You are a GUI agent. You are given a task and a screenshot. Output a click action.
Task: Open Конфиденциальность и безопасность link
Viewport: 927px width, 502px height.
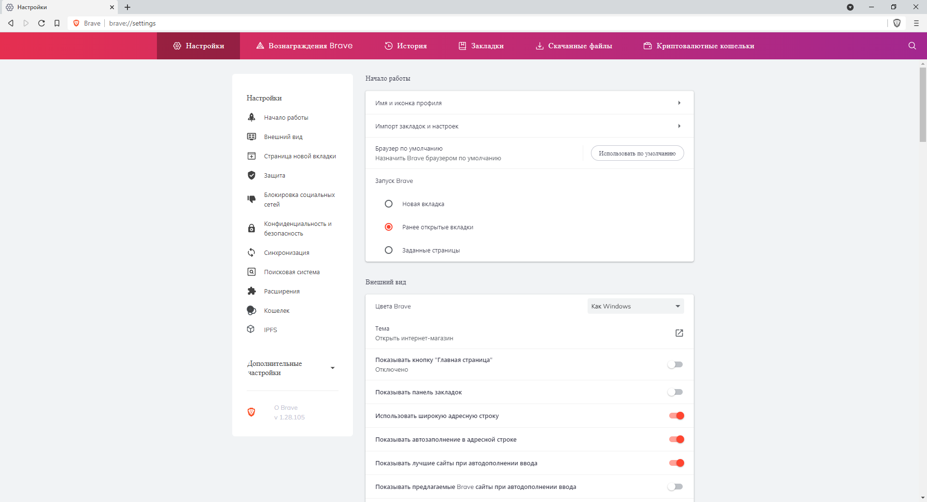298,228
